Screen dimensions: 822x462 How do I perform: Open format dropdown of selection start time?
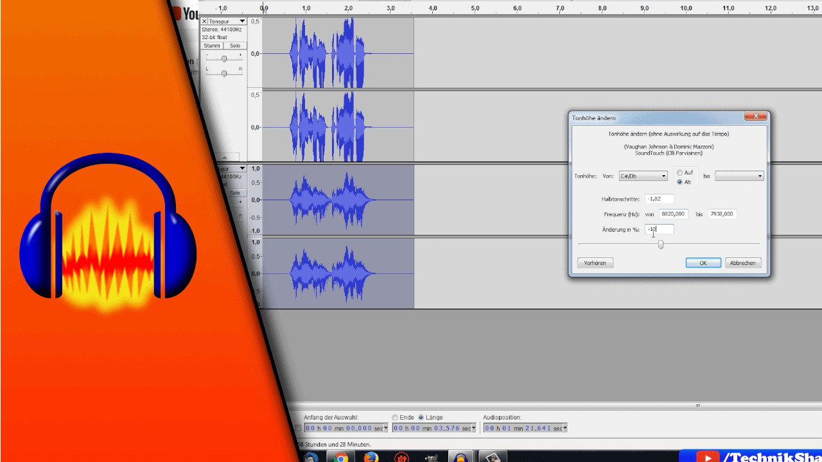tap(385, 428)
